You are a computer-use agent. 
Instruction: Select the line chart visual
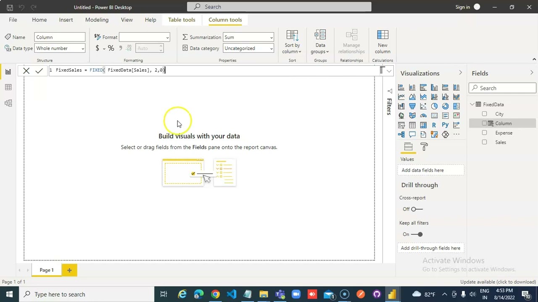point(401,97)
